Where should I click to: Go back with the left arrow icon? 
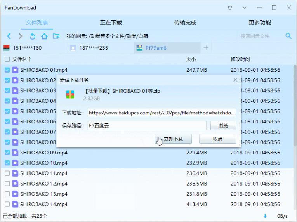9,36
